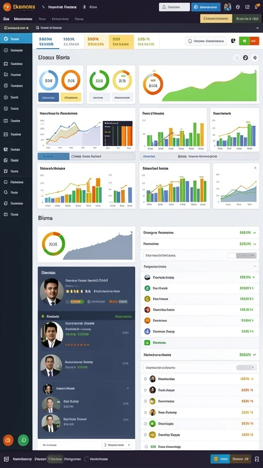Switch to the yellow highlighted stats tab

coord(121,42)
